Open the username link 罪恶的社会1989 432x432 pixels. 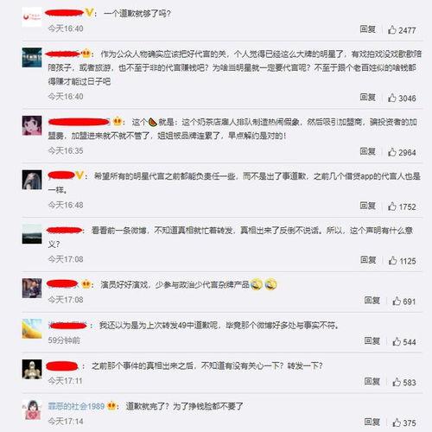[x=76, y=406]
